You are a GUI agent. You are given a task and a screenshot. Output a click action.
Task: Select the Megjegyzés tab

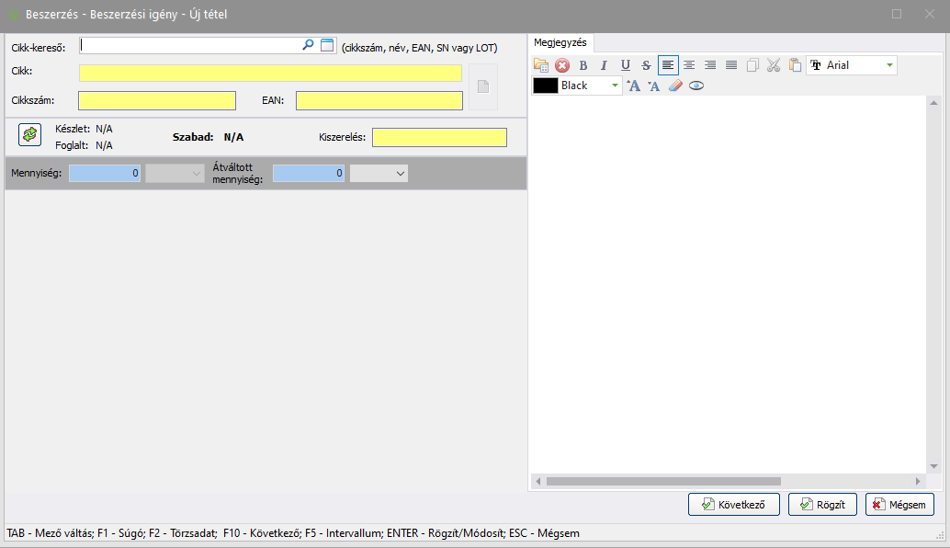[x=560, y=42]
